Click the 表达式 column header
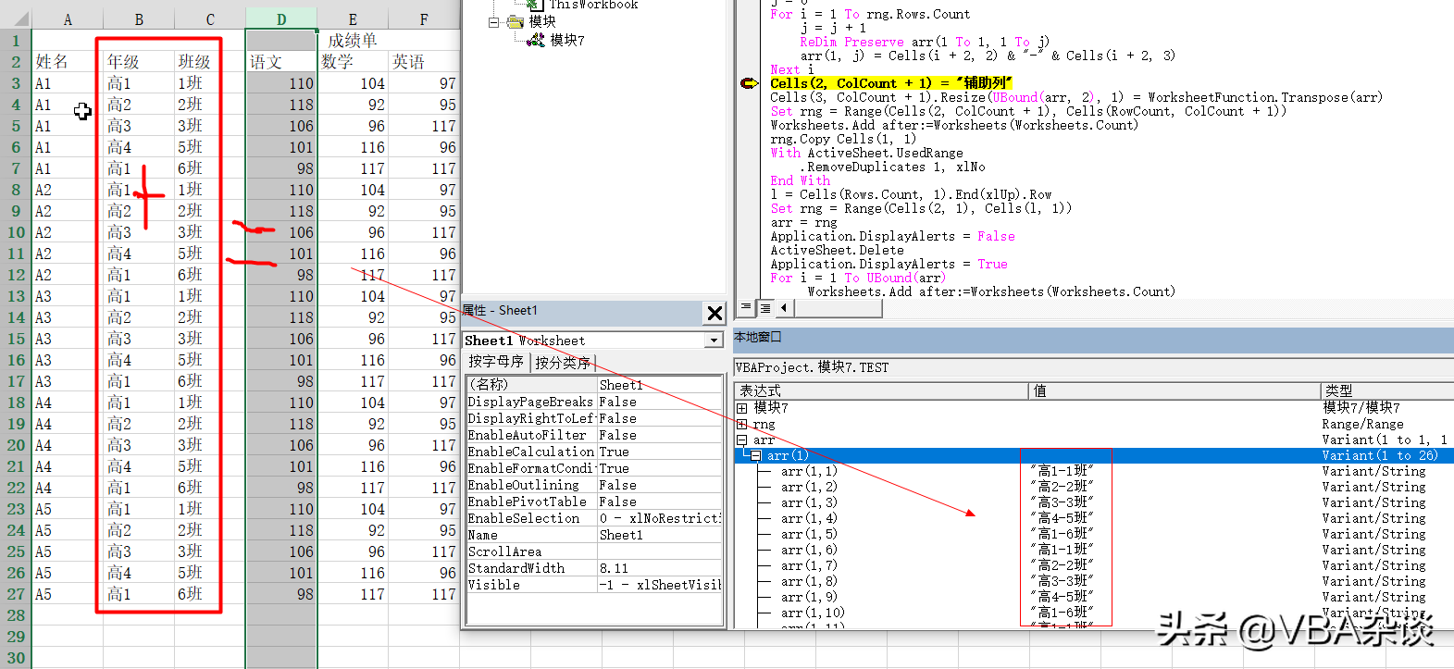This screenshot has height=669, width=1454. (882, 391)
